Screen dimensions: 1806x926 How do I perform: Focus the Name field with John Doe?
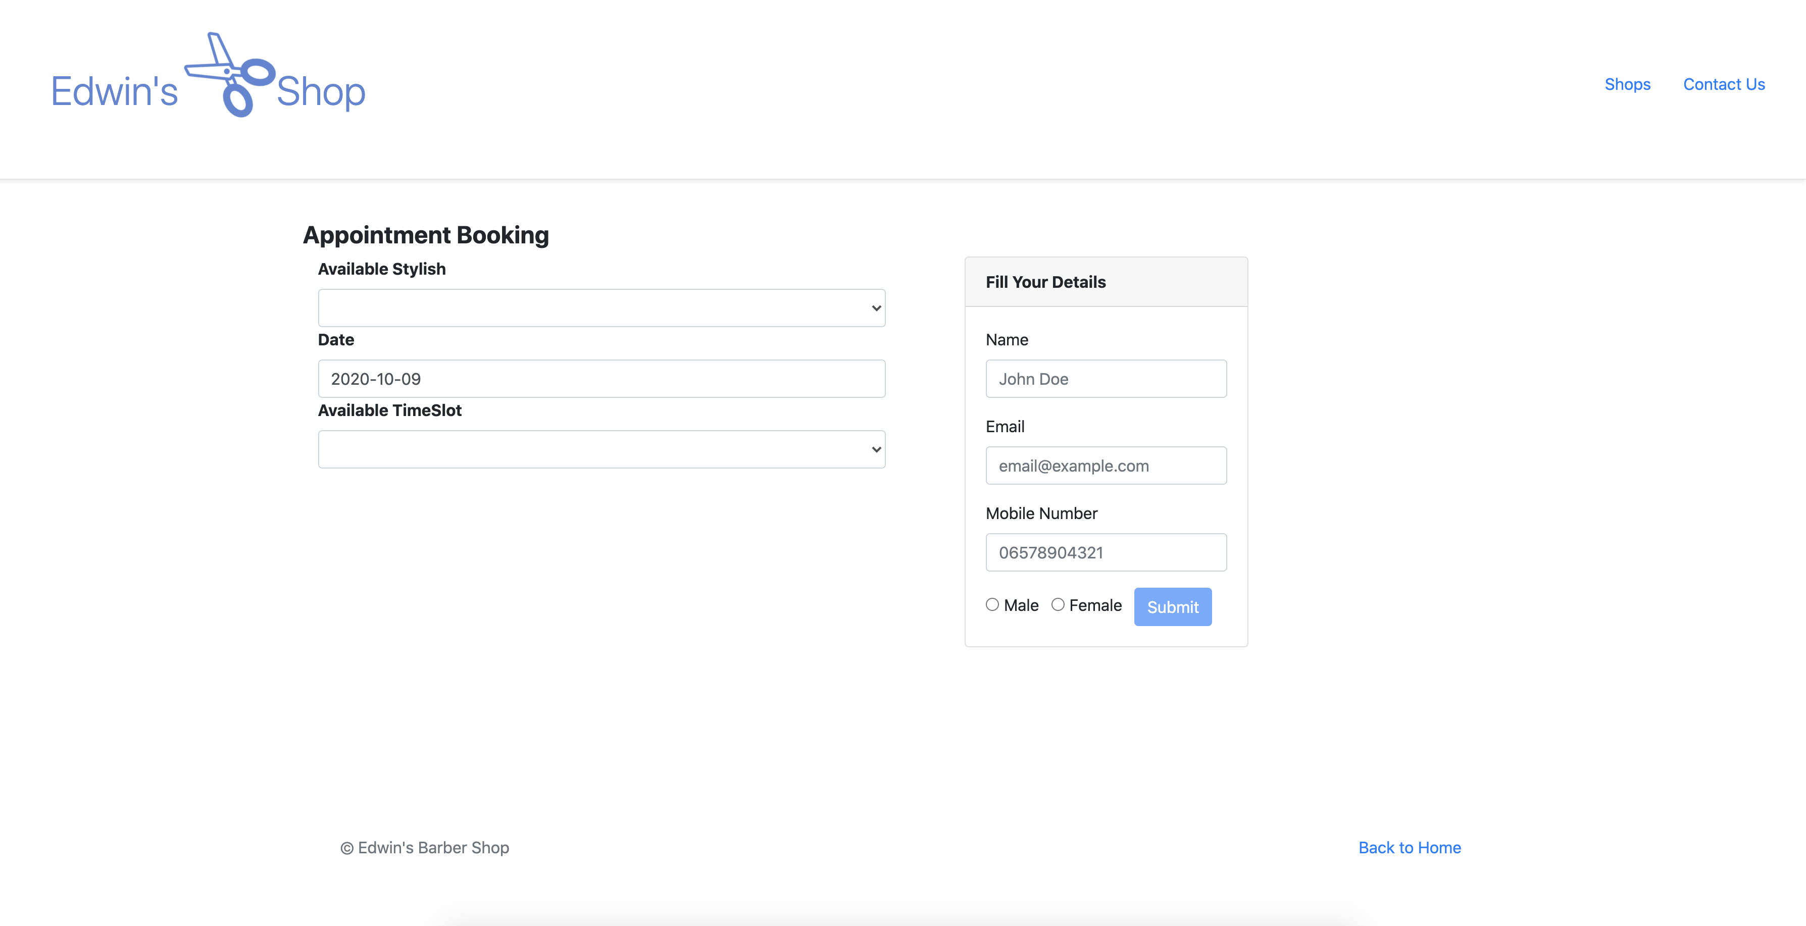pos(1106,379)
